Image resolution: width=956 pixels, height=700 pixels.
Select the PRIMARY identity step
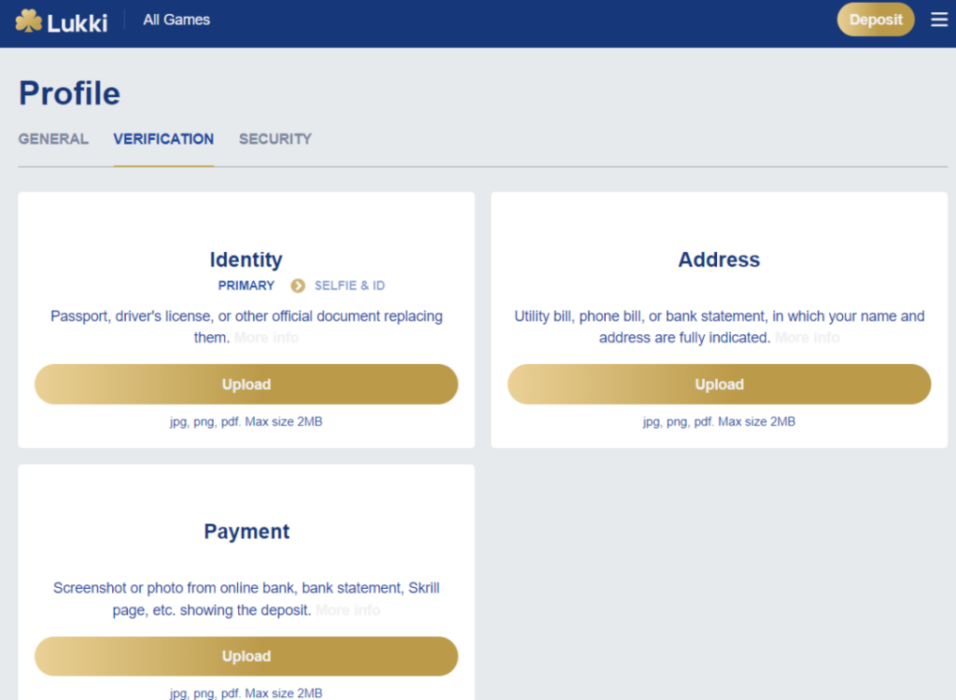click(x=246, y=286)
